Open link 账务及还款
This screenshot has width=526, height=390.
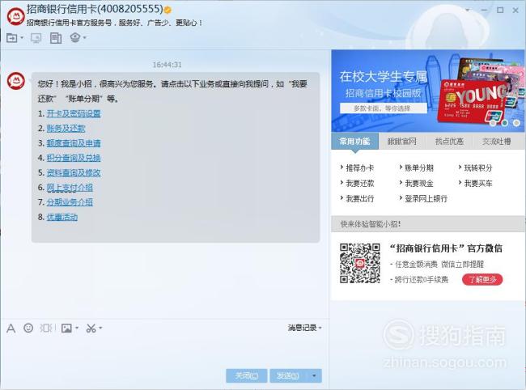coord(66,128)
